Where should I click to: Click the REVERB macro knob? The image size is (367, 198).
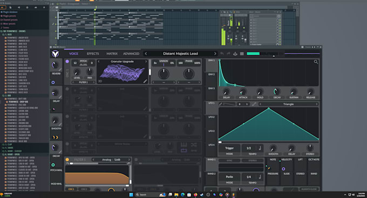[x=55, y=65]
